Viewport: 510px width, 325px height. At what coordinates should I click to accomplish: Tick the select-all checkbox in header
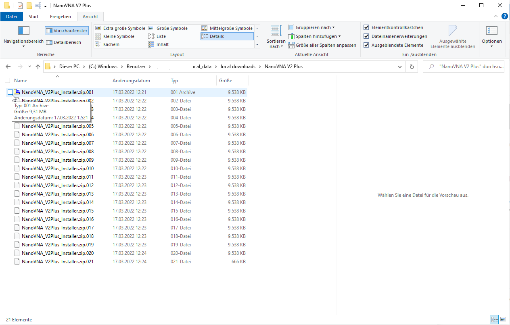point(8,80)
